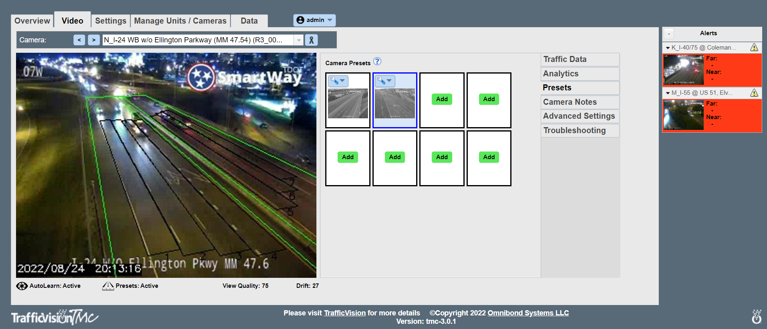Add a preset in second bottom slot

tap(395, 157)
